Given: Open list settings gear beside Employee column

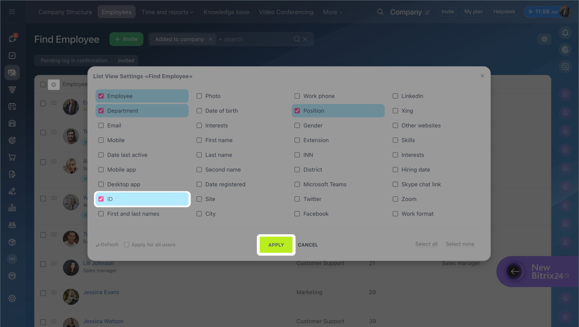Looking at the screenshot, I should point(54,85).
